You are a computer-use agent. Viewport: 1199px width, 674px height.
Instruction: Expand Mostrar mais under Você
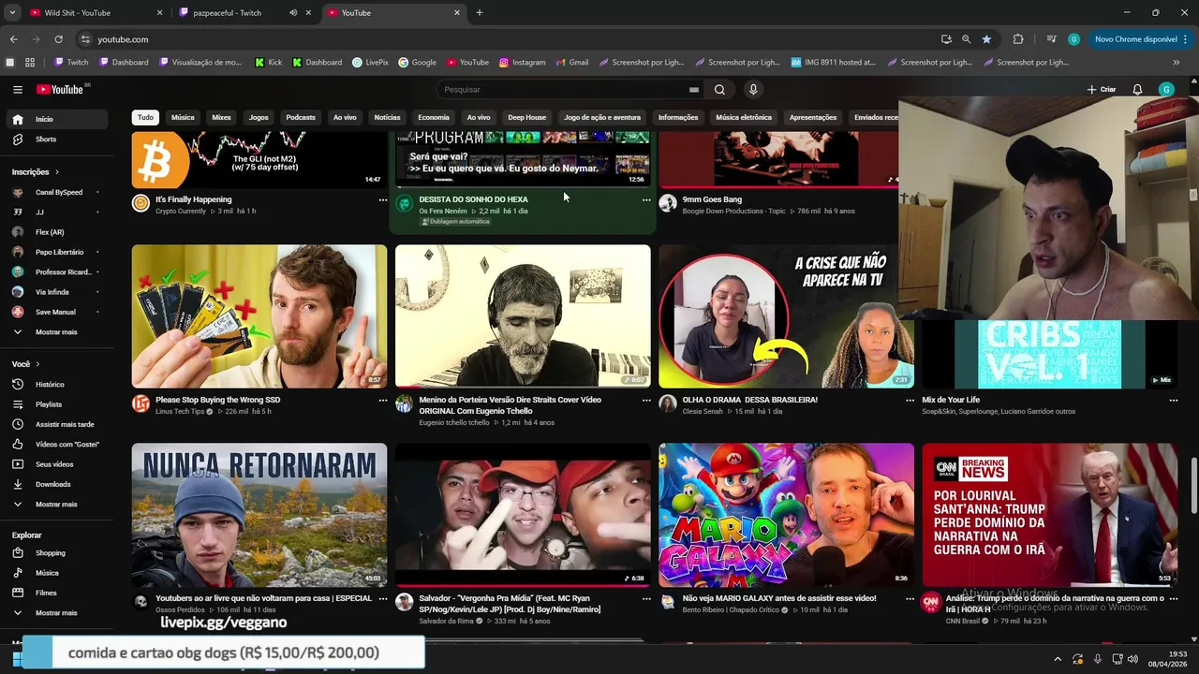click(x=54, y=505)
